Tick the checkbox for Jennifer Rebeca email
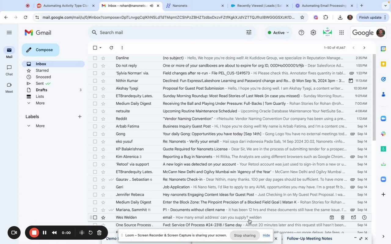The height and width of the screenshot is (244, 391). [x=95, y=195]
